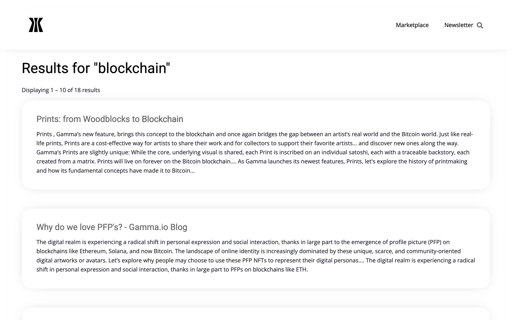Click "The digital realm is experiencing" excerpt opening
512x320 pixels.
coord(79,242)
